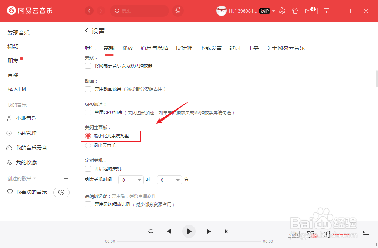Open 朋友 in the sidebar
Screen dimensions: 378x248
[13, 61]
